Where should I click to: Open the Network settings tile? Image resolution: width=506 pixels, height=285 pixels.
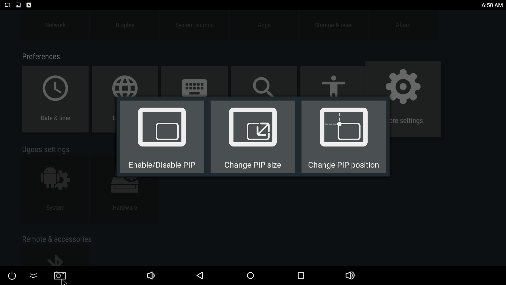point(55,25)
